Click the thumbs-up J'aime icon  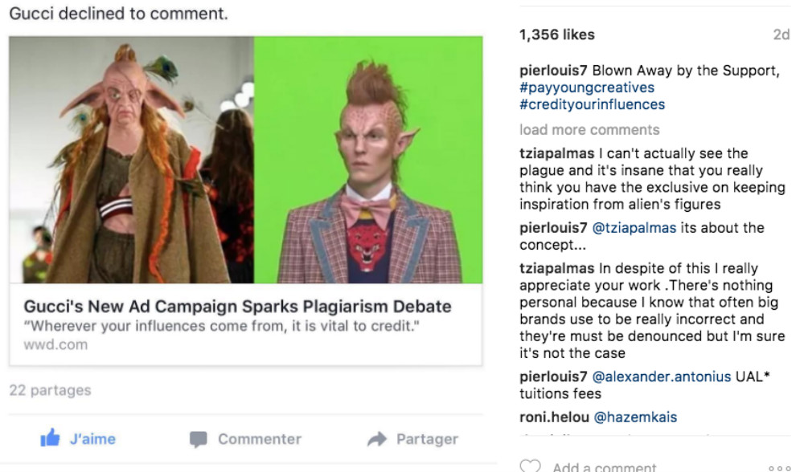(50, 438)
